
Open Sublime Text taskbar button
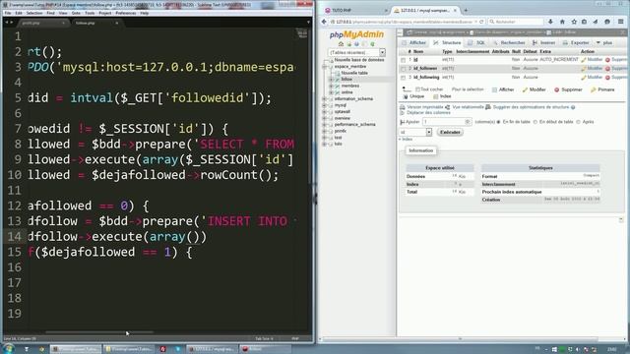click(76, 349)
